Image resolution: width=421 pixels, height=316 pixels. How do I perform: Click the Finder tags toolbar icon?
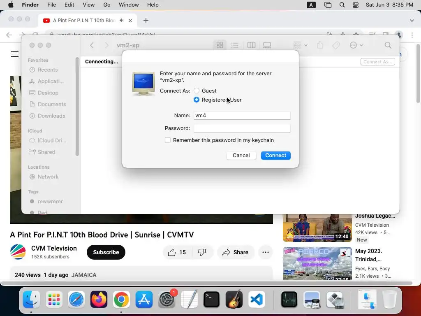336,45
